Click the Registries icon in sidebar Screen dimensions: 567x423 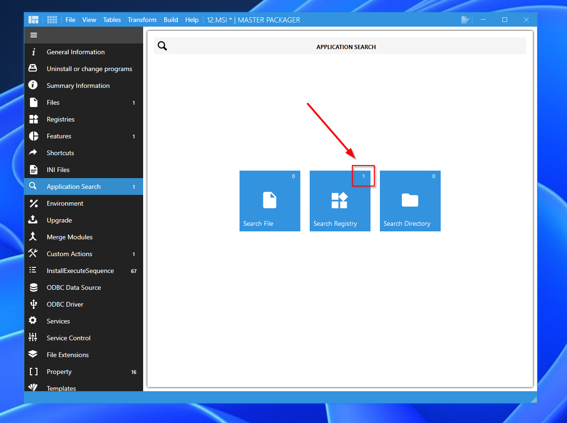tap(33, 119)
